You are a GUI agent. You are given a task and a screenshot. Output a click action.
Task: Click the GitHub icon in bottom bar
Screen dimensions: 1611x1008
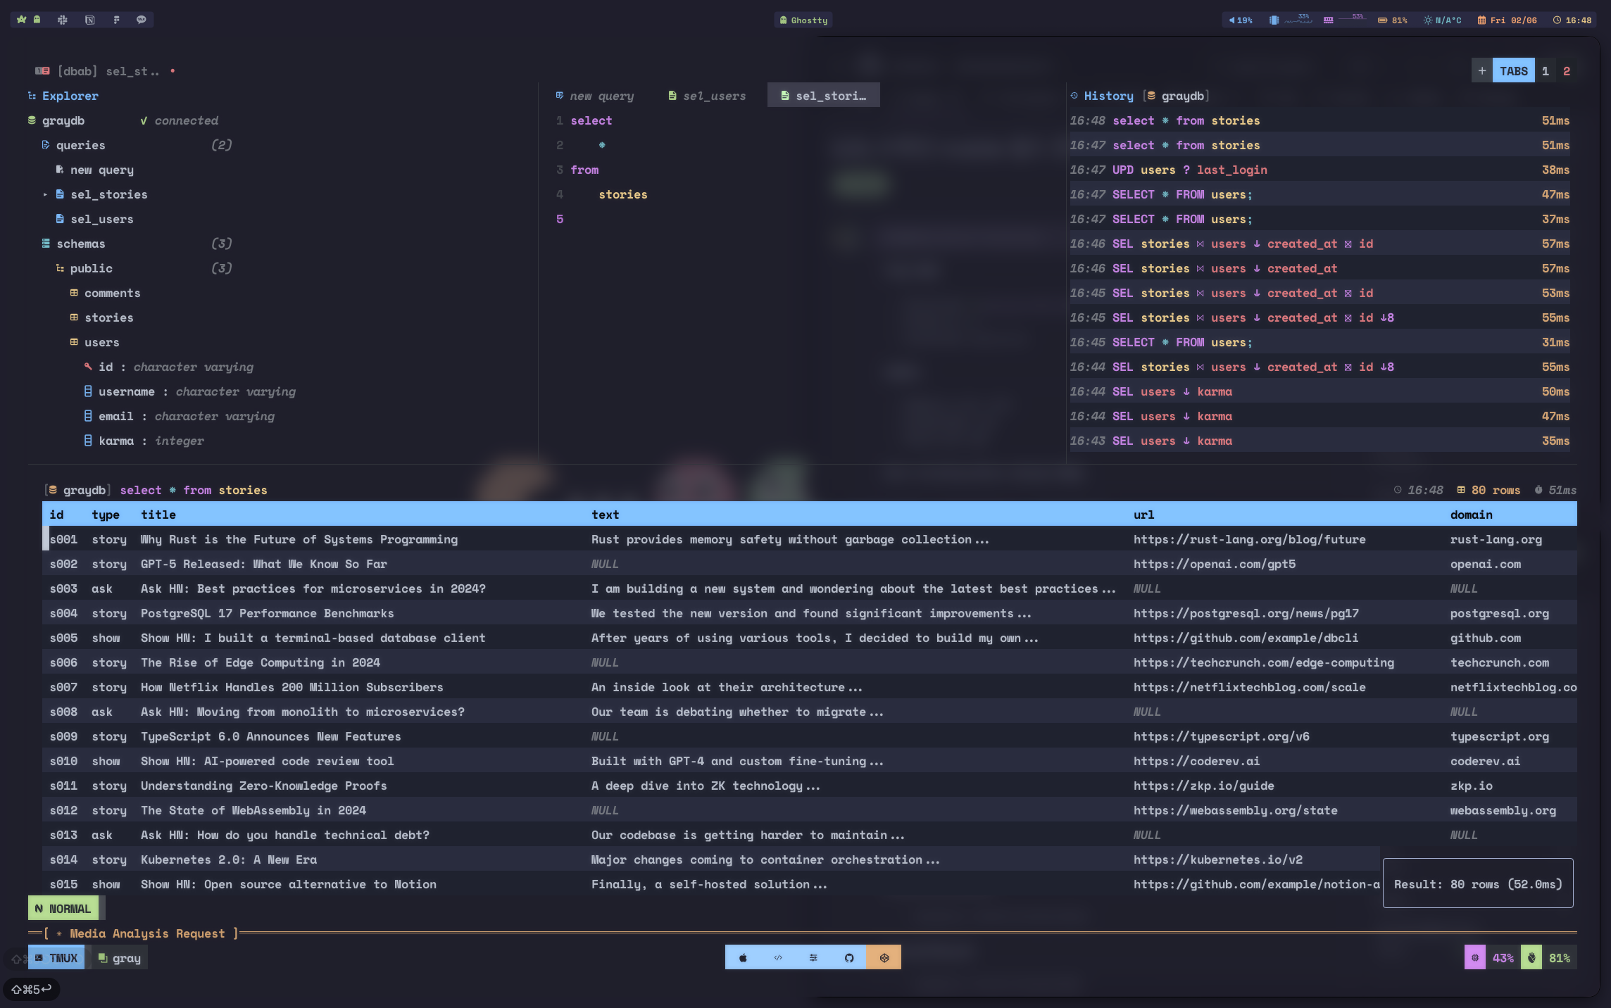pos(848,957)
